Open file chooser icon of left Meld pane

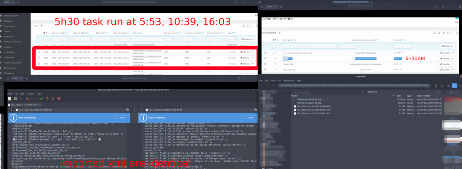pyautogui.click(x=128, y=110)
